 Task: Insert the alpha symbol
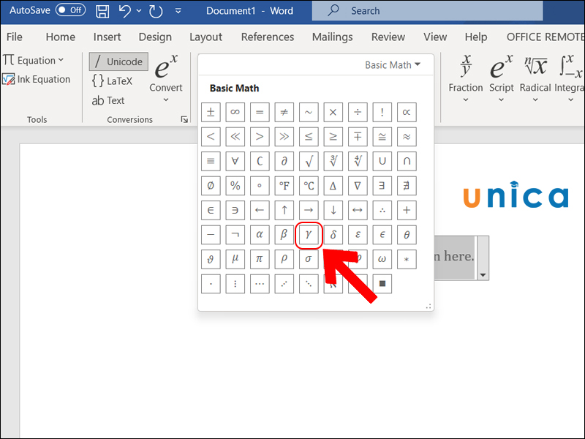click(259, 235)
